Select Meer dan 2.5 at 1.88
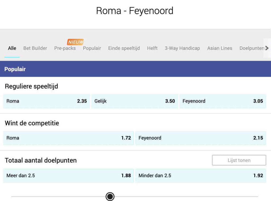Screen dimensions: 271x201 tap(69, 175)
